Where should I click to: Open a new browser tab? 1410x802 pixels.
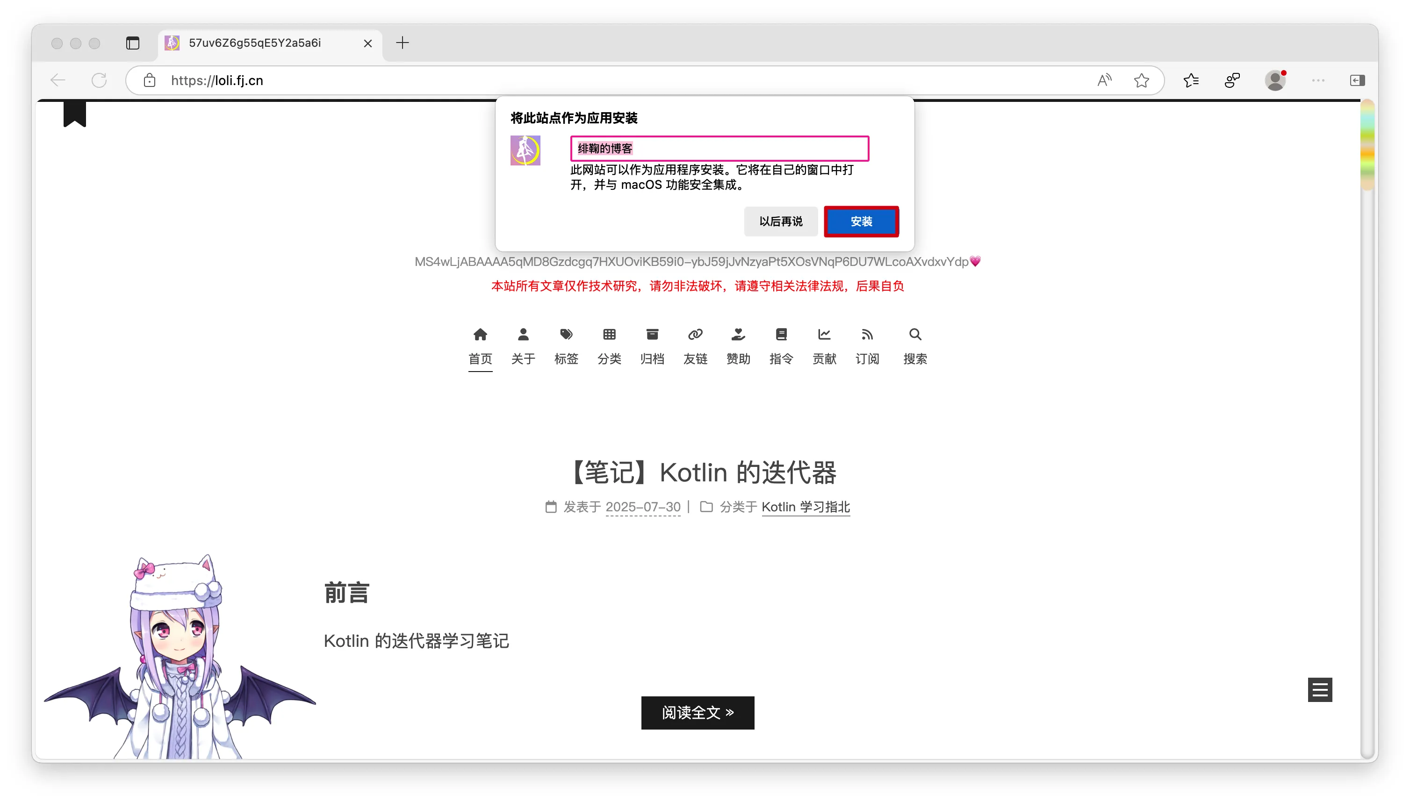pyautogui.click(x=402, y=43)
